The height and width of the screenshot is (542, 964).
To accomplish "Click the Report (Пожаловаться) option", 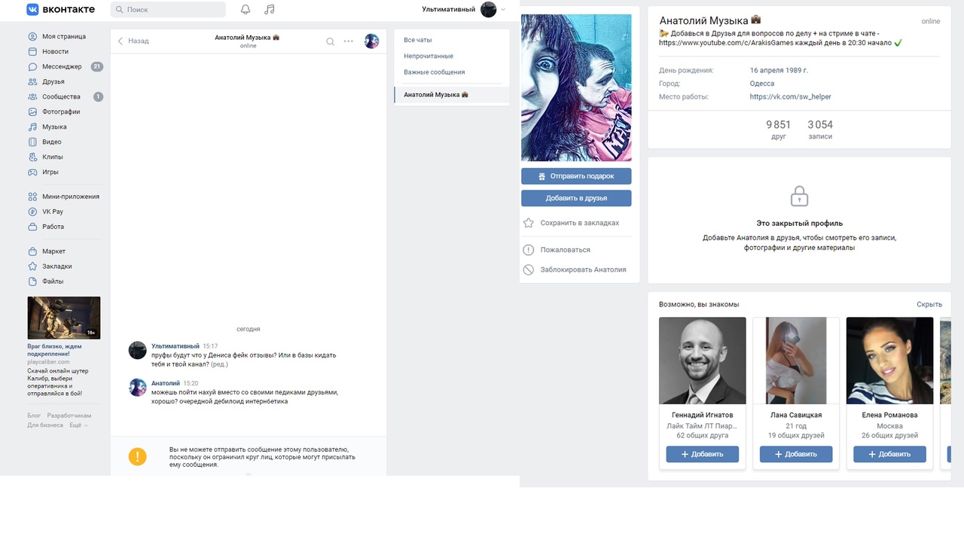I will [565, 250].
